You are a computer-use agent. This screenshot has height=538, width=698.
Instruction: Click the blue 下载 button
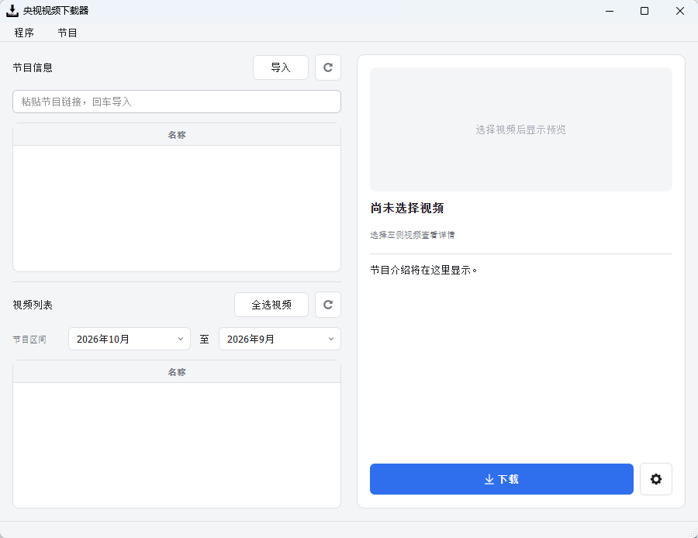(501, 479)
